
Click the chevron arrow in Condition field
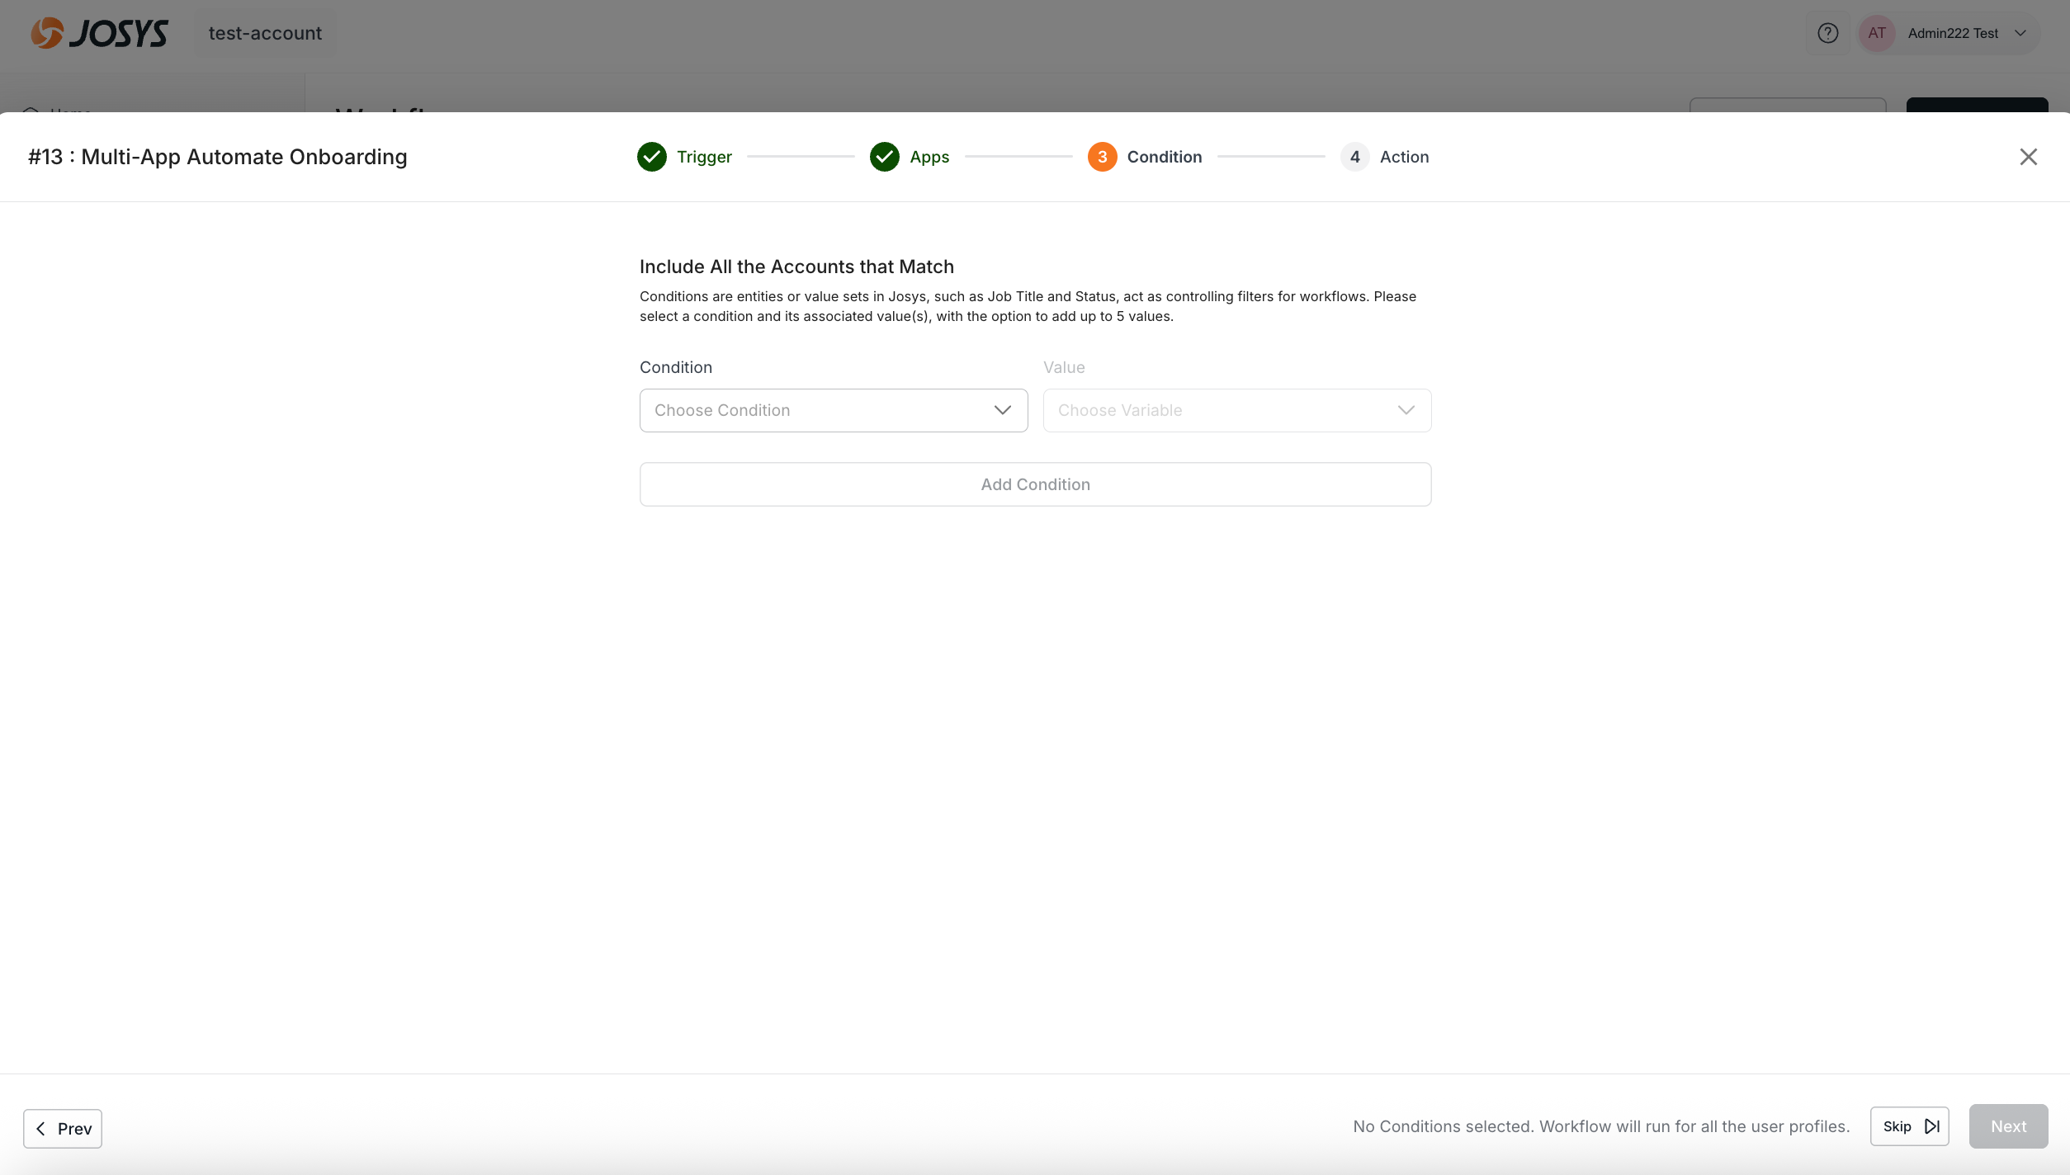(x=1002, y=410)
